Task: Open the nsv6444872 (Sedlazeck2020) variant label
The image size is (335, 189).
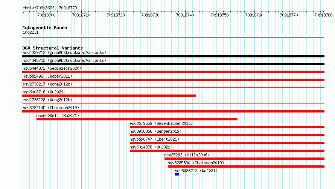Action: (52, 68)
